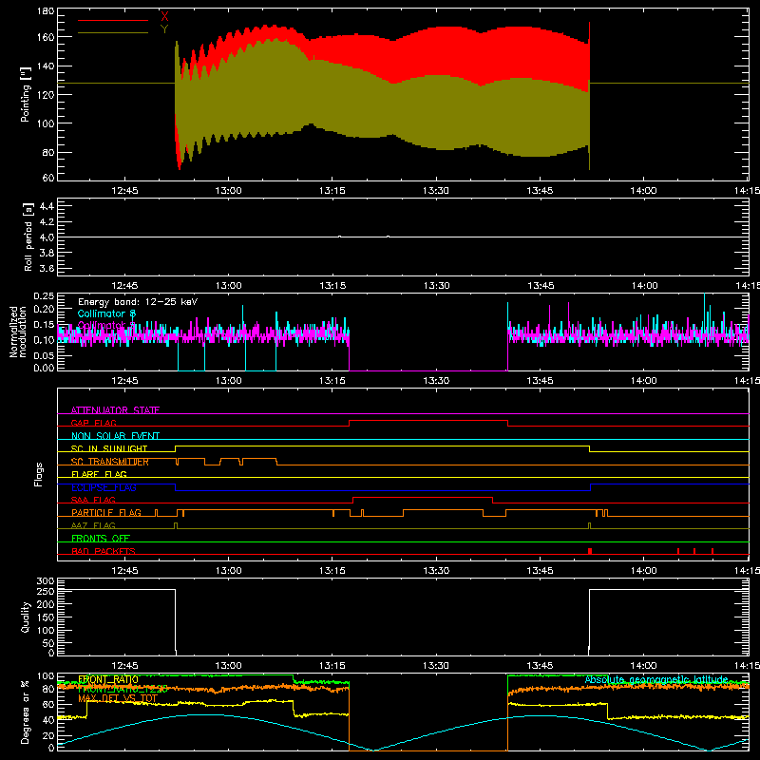Click 'Energy band: 12-25 keV' annotation
Screen dimensions: 760x760
click(x=138, y=302)
